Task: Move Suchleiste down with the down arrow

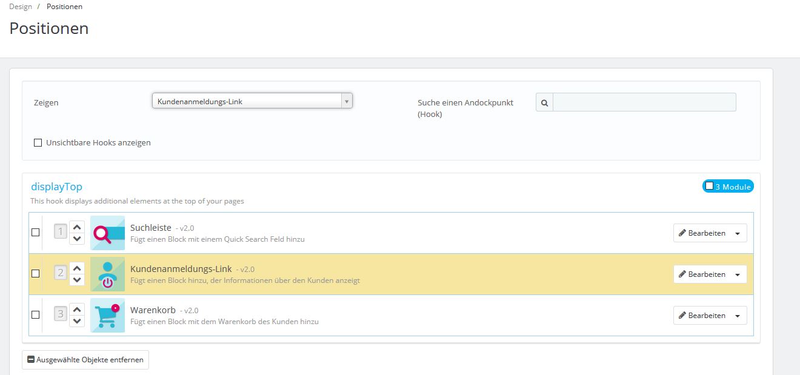Action: tap(77, 238)
